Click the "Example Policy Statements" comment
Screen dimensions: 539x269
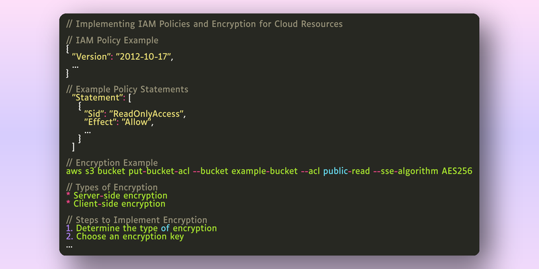pos(127,89)
